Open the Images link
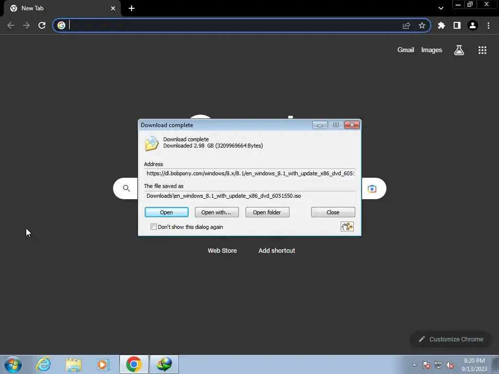 pos(432,50)
